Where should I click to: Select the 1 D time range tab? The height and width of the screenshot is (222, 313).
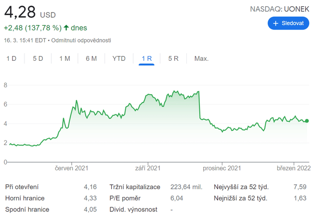pos(12,58)
